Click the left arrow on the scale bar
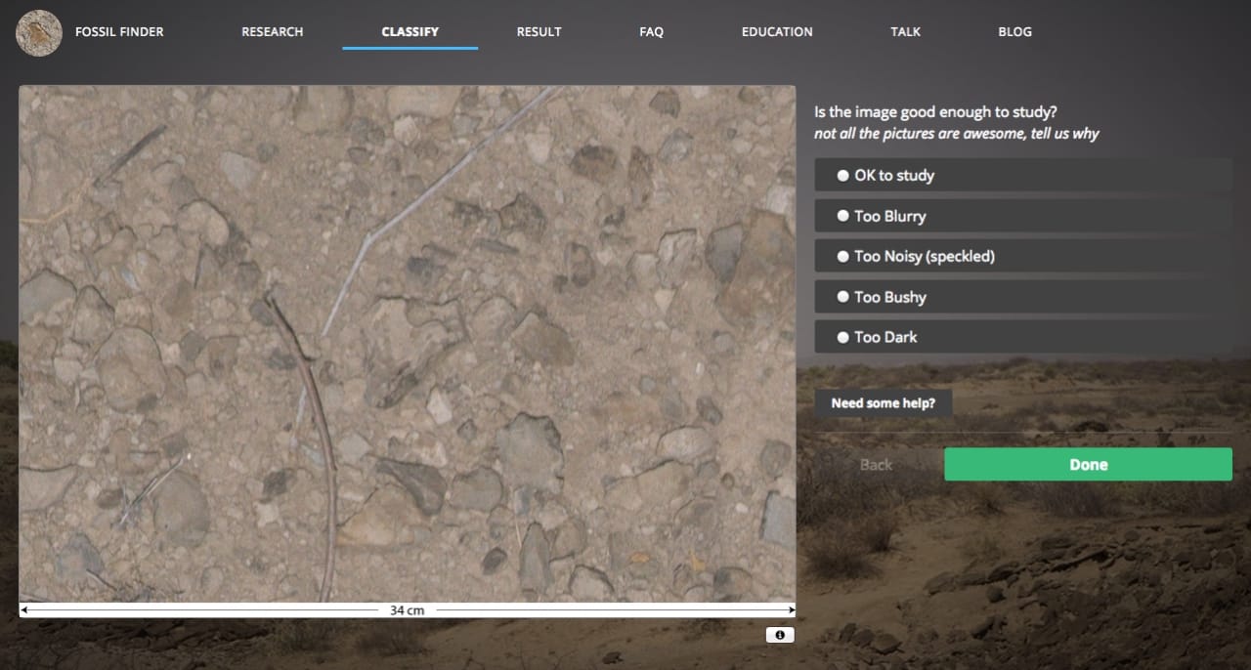This screenshot has height=670, width=1251. point(23,609)
